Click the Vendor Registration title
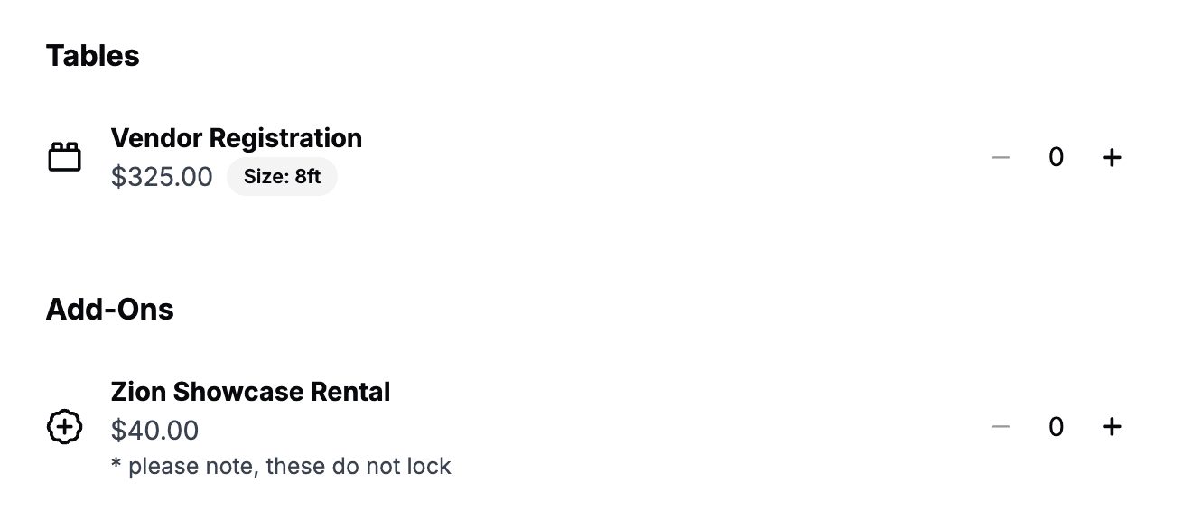Viewport: 1192px width, 529px height. coord(236,138)
